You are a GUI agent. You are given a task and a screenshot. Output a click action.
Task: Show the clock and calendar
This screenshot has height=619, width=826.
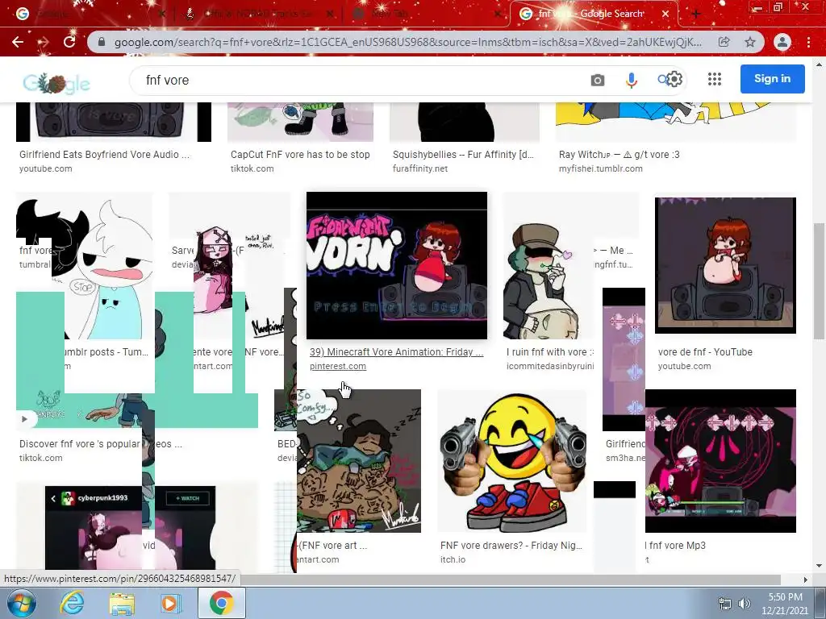tap(785, 603)
